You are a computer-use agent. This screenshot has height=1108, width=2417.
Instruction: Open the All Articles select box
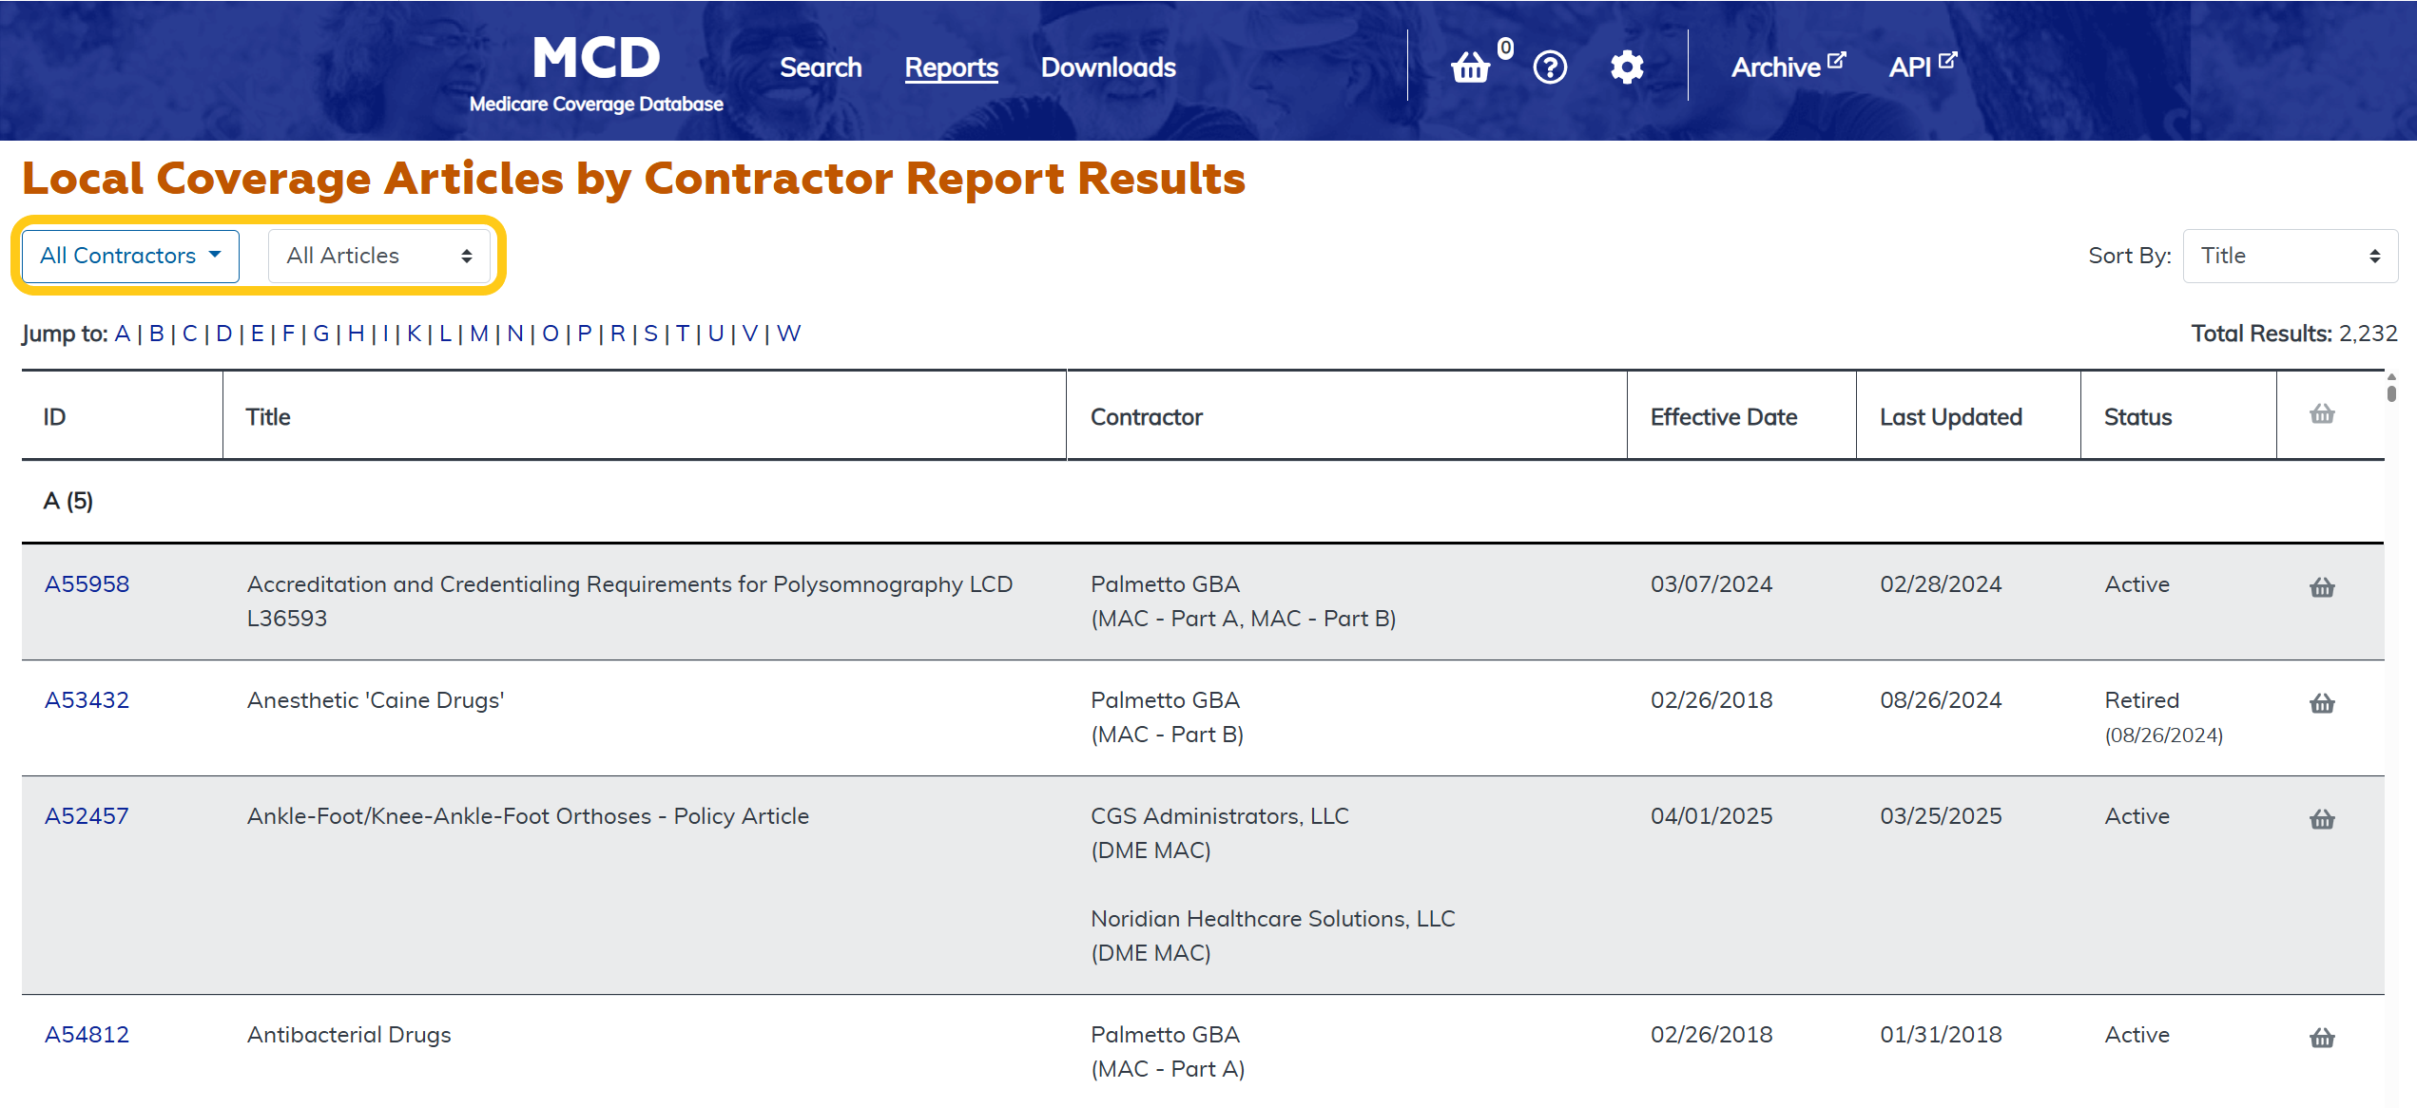coord(378,256)
